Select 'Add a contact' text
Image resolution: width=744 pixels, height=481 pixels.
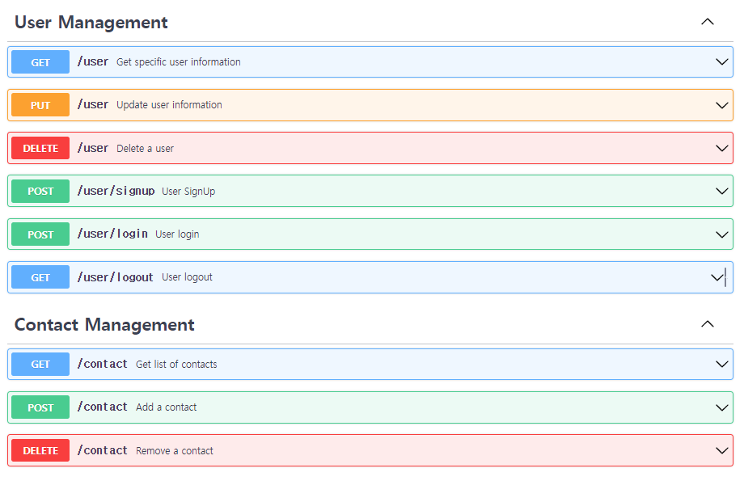pos(166,407)
